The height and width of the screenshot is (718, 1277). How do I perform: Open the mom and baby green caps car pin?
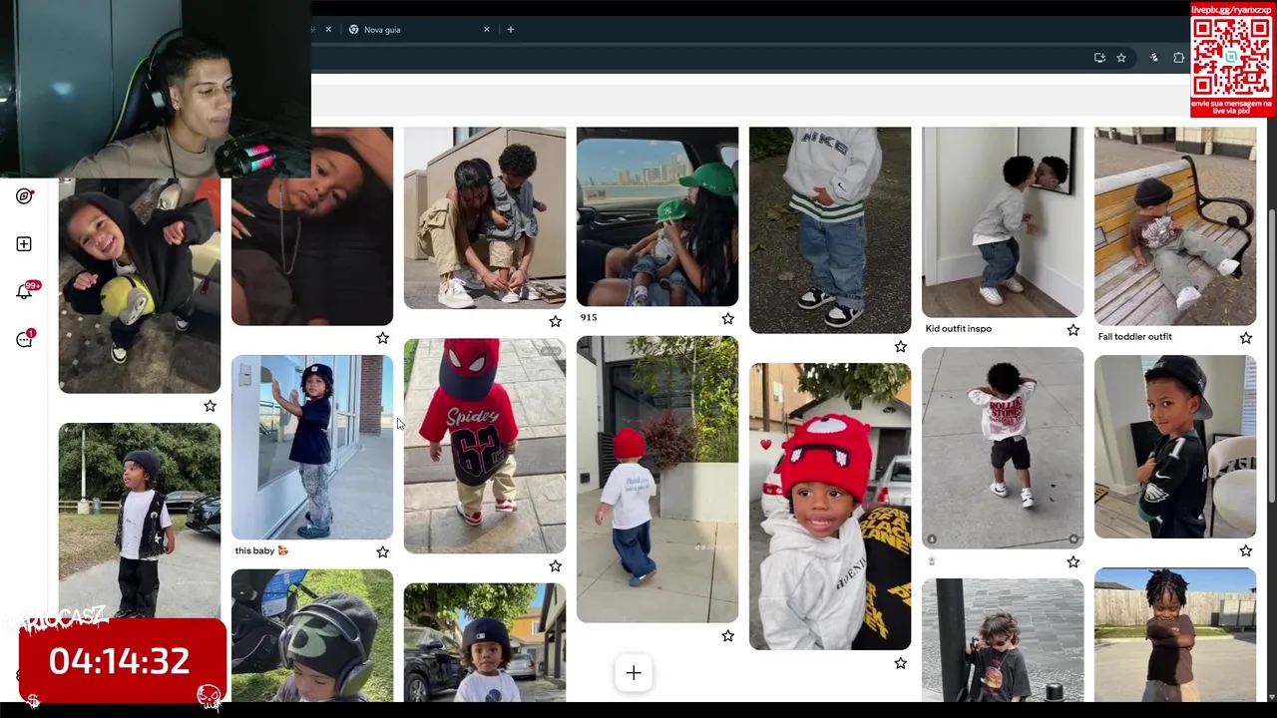click(x=657, y=216)
